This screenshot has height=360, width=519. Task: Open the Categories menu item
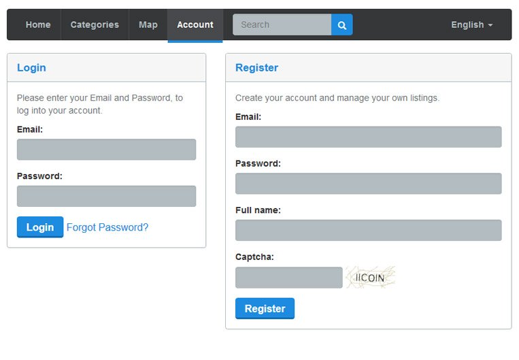coord(95,24)
